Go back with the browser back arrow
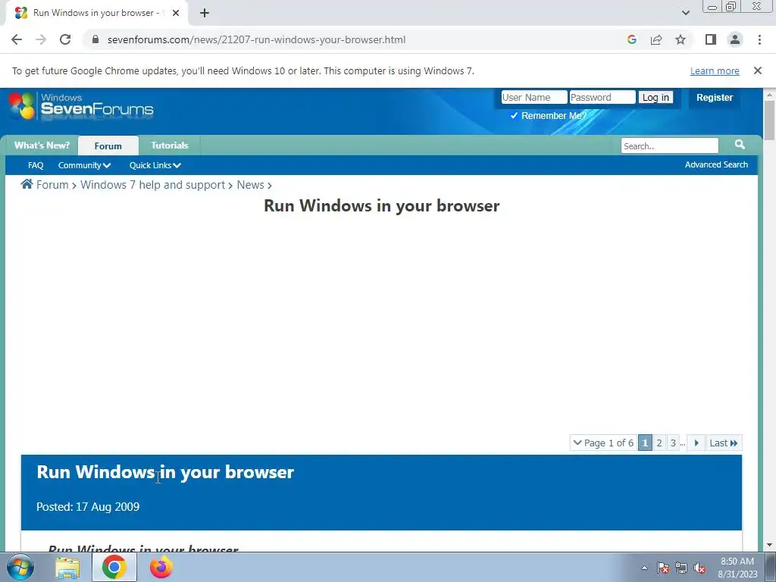The height and width of the screenshot is (582, 776). pyautogui.click(x=17, y=39)
